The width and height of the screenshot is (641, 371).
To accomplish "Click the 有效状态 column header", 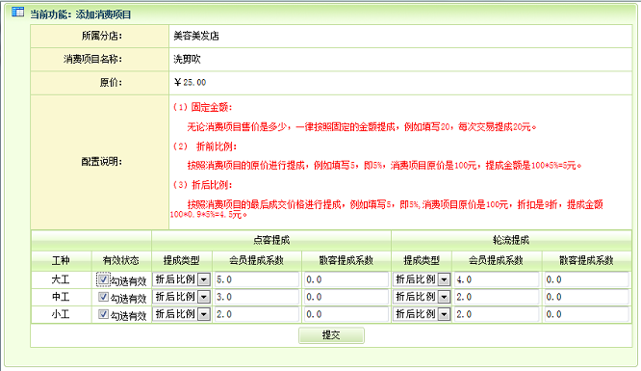I will click(121, 260).
